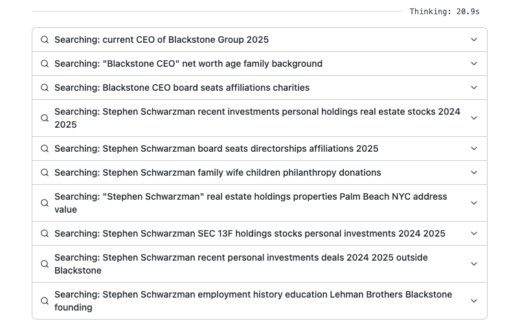Expand the 'SEC 13F holdings stocks' result chevron
This screenshot has width=509, height=330.
coord(474,233)
